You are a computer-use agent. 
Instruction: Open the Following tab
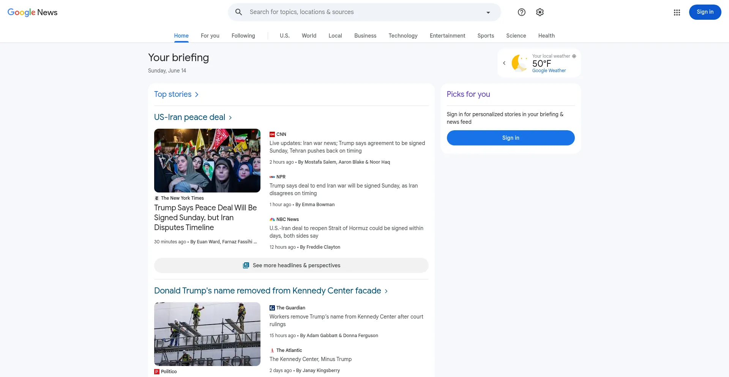point(243,36)
